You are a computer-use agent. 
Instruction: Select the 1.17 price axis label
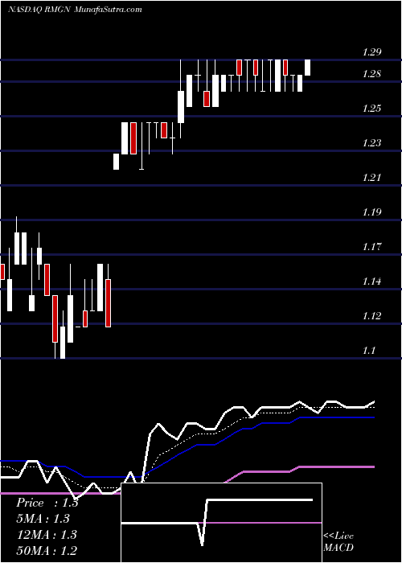point(371,247)
